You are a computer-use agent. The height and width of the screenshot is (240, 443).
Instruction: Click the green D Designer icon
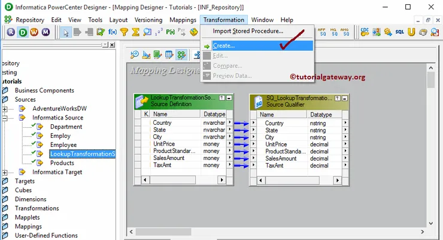tap(23, 32)
